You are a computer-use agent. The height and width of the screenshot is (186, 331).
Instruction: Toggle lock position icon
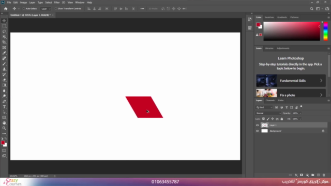tap(273, 119)
